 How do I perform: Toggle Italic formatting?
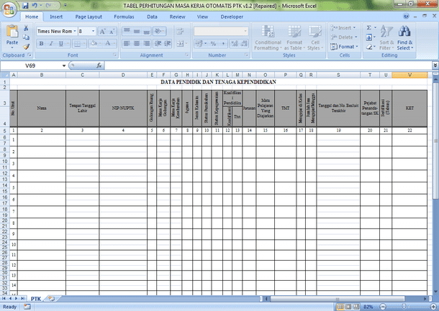point(51,44)
